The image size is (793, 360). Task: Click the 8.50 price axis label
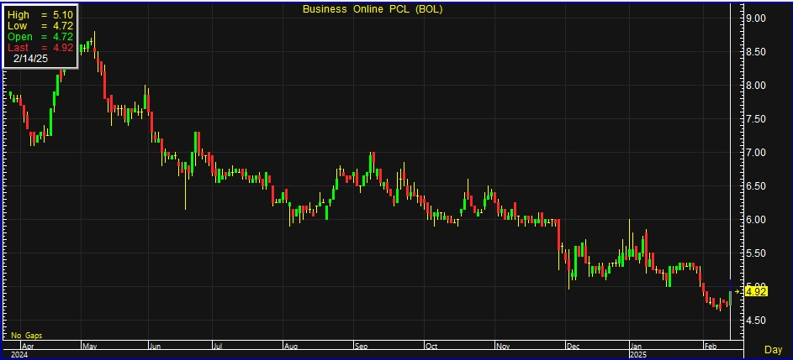pos(755,52)
